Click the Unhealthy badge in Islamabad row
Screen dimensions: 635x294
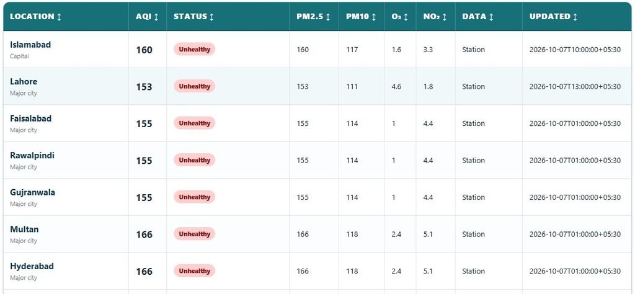(x=194, y=50)
